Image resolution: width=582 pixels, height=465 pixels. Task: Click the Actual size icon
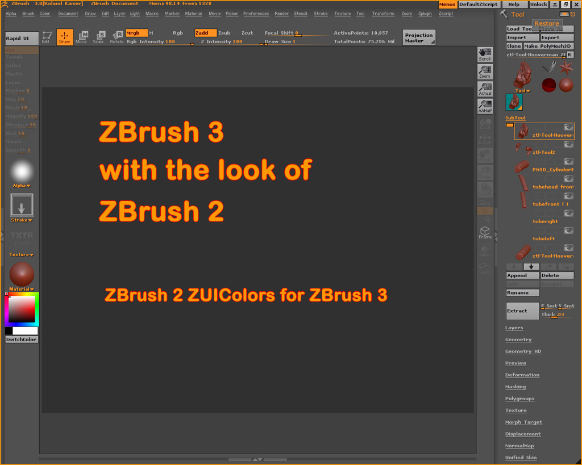(x=485, y=89)
